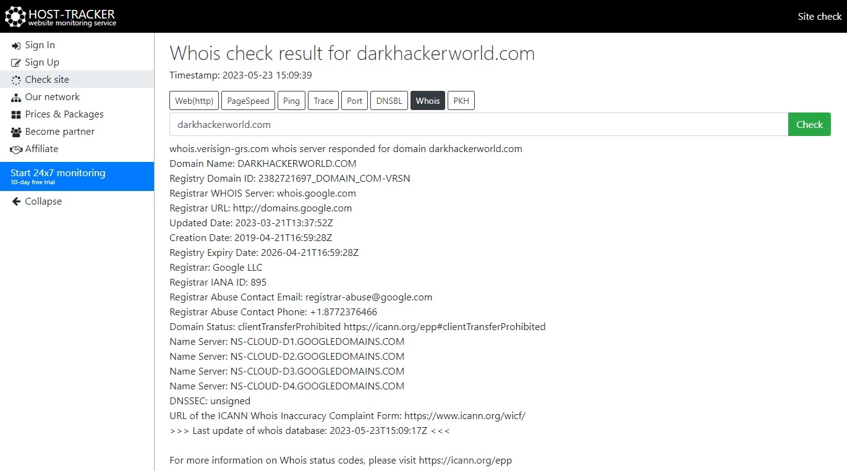Click the NS-CLOUD-D4.GOOGLEDOMAINS.COM name server line
847x471 pixels.
coord(287,386)
